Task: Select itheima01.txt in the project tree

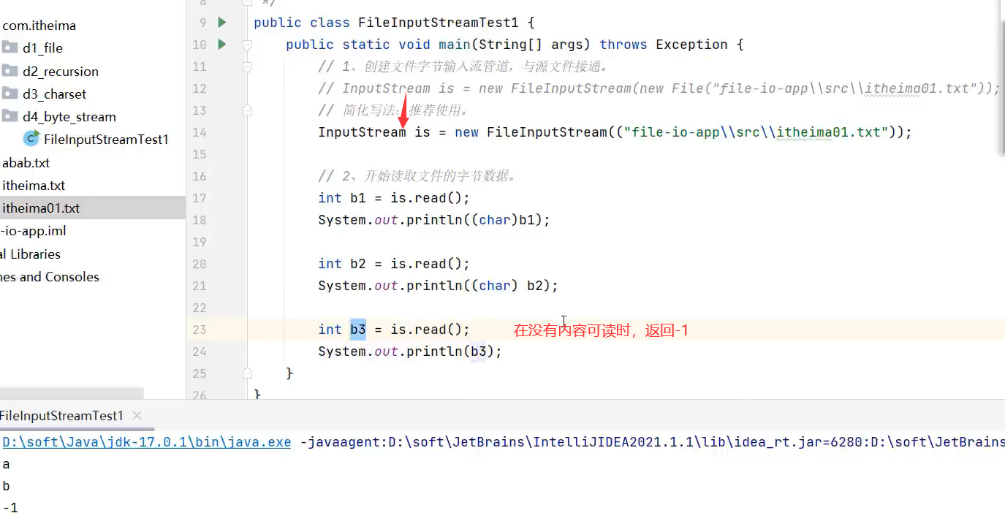Action: coord(41,208)
